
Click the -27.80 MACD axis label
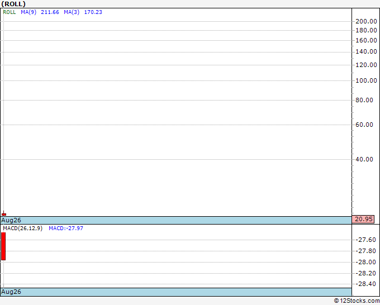click(366, 251)
